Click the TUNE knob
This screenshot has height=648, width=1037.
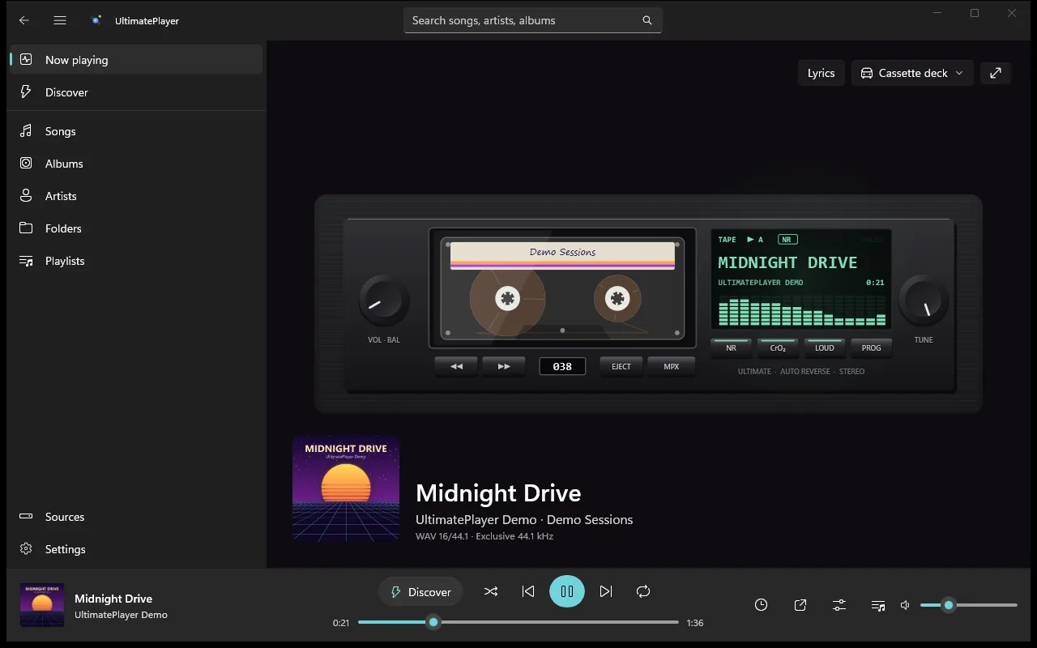(924, 301)
